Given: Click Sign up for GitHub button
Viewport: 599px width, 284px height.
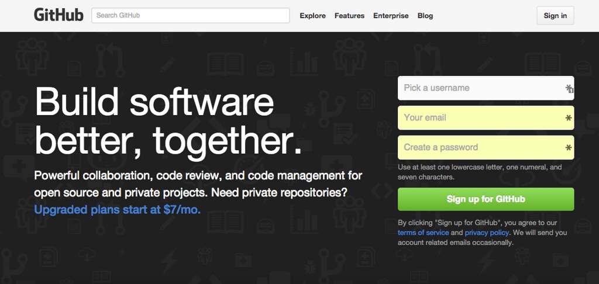Looking at the screenshot, I should pyautogui.click(x=486, y=199).
